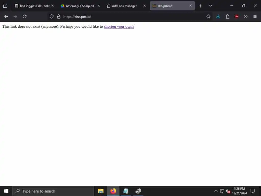Bookmark this page with star icon
This screenshot has height=196, width=261.
point(208,17)
